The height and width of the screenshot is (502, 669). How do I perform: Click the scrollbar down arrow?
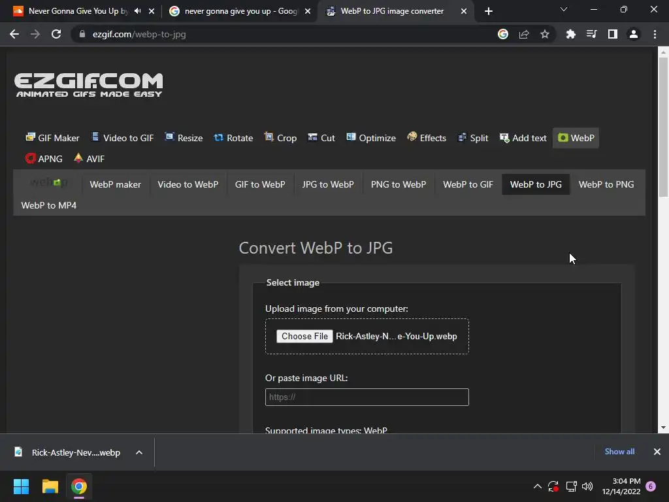(663, 427)
